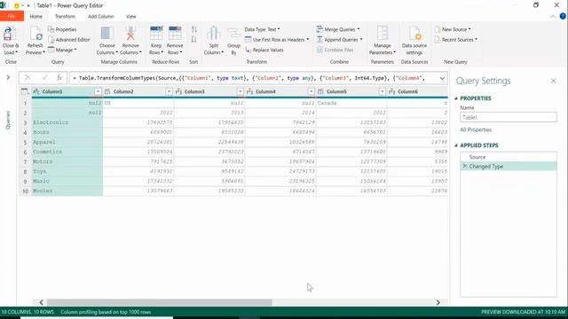Click the scroll right arrow

(x=438, y=302)
